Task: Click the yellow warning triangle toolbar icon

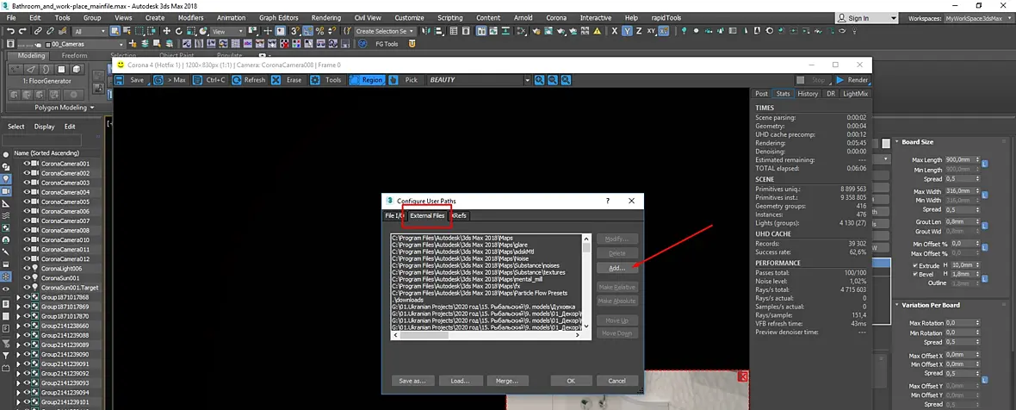Action: 597,30
